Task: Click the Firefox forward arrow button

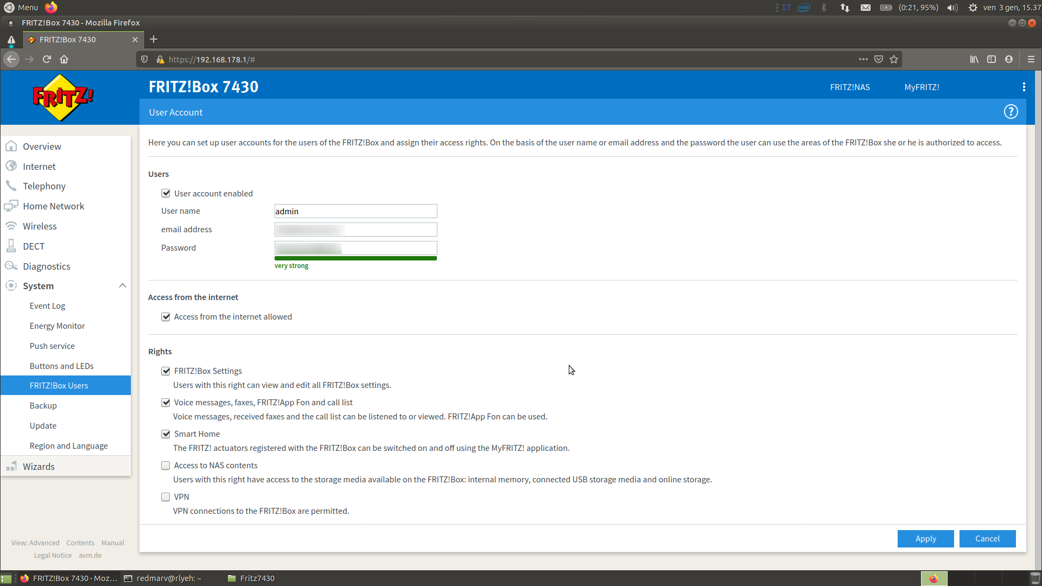Action: click(x=29, y=59)
